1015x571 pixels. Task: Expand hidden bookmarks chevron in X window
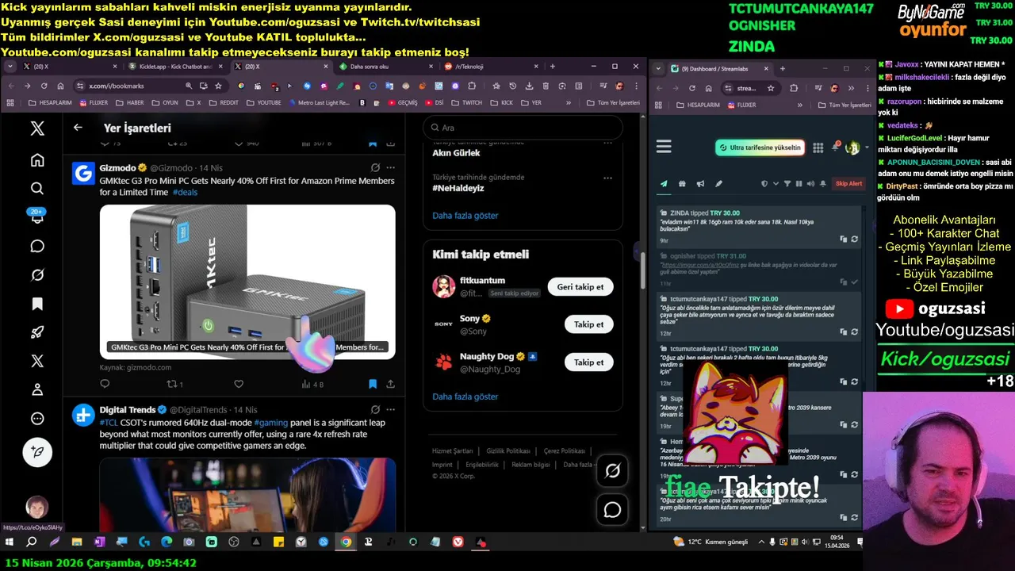568,102
